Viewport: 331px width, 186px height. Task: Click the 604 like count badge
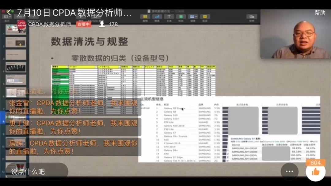click(316, 163)
